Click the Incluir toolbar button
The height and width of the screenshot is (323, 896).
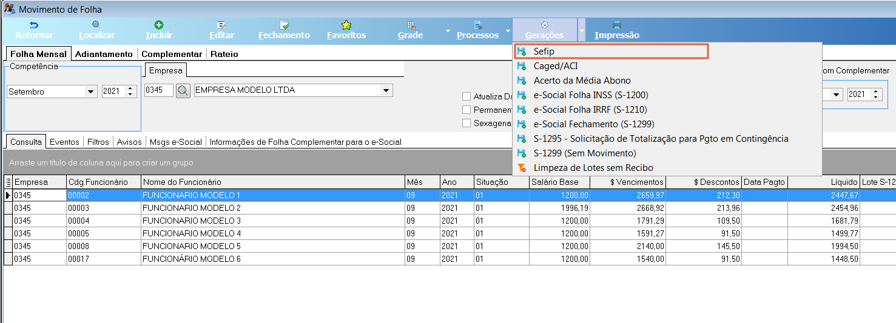click(x=159, y=30)
